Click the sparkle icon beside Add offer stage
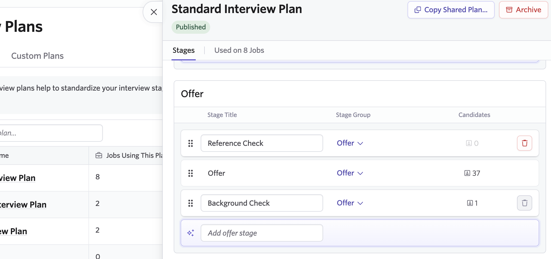Screen dimensions: 551x259 191,233
